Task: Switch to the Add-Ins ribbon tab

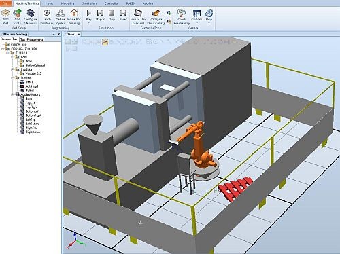Action: tap(148, 3)
